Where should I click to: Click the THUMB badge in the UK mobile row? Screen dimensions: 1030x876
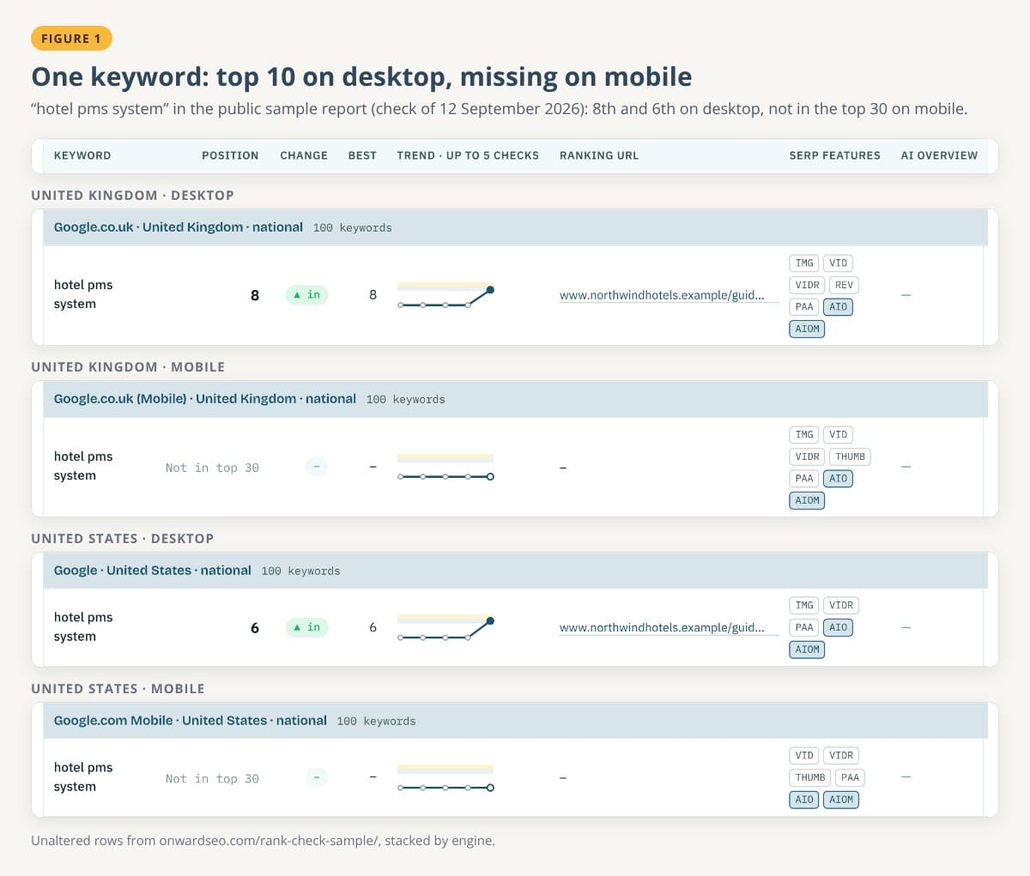(x=851, y=456)
